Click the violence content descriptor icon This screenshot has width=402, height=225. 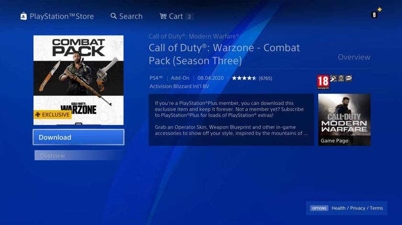coord(334,78)
